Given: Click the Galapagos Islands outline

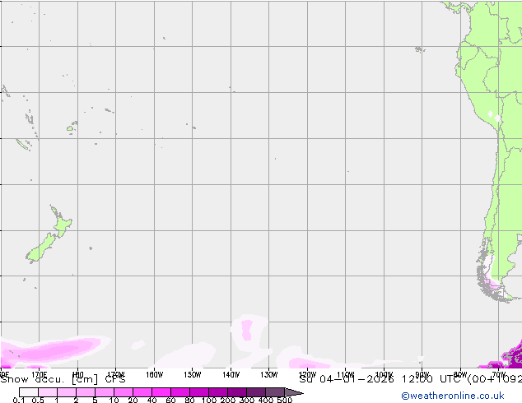Looking at the screenshot, I should pyautogui.click(x=419, y=49).
